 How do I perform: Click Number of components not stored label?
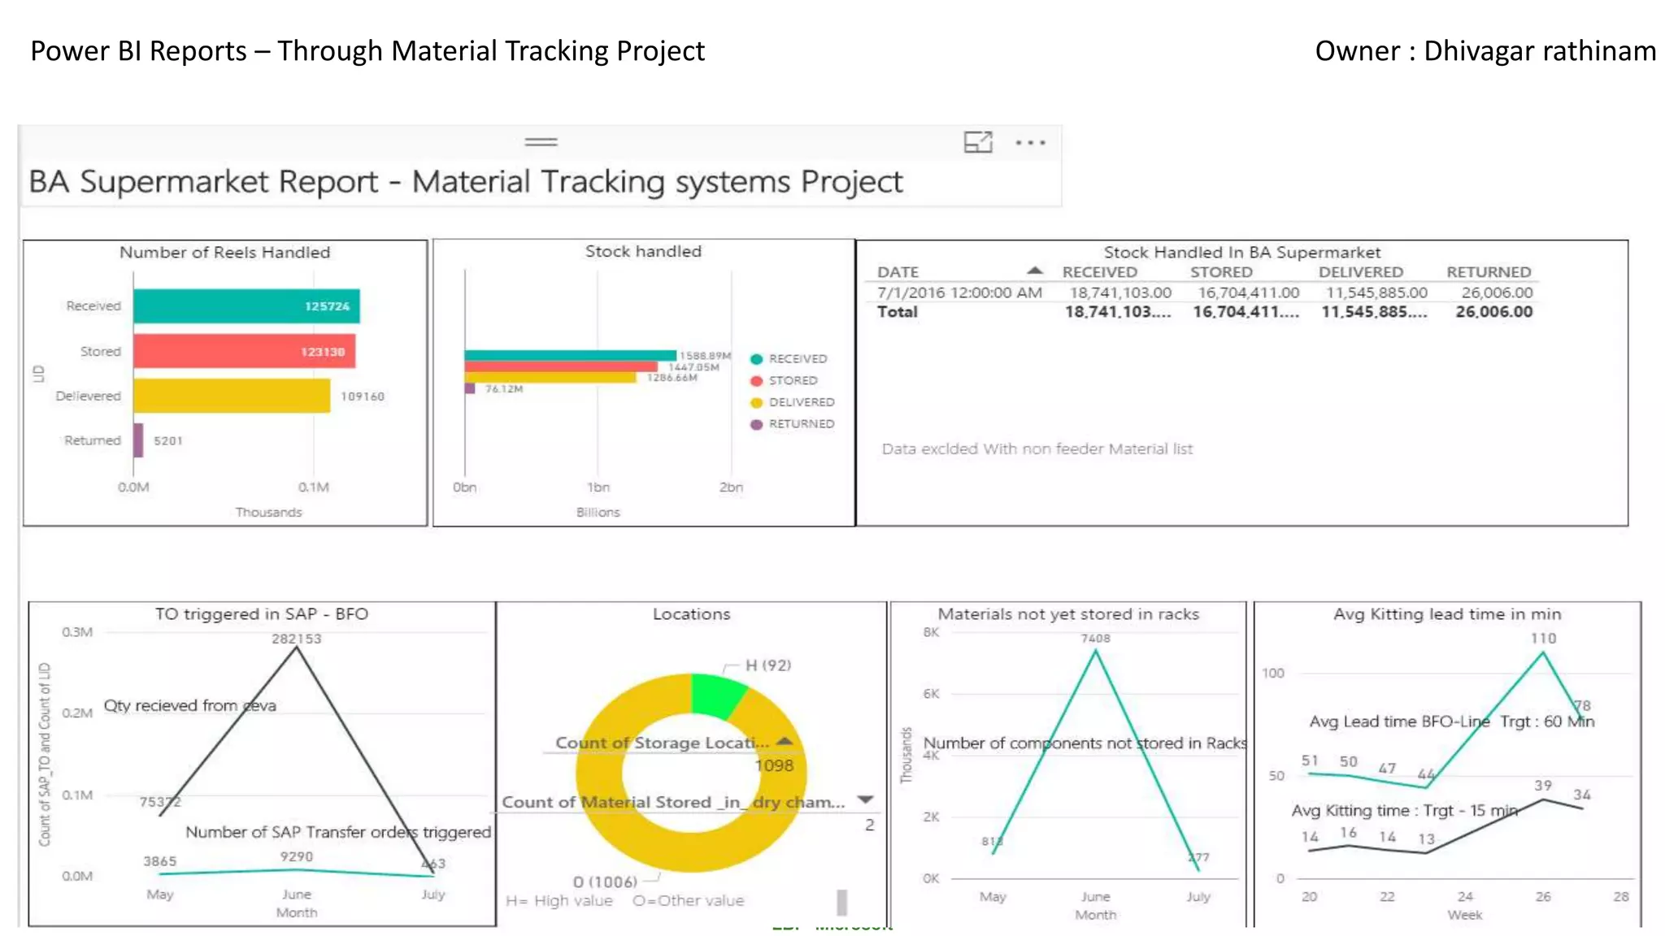[x=1085, y=743]
